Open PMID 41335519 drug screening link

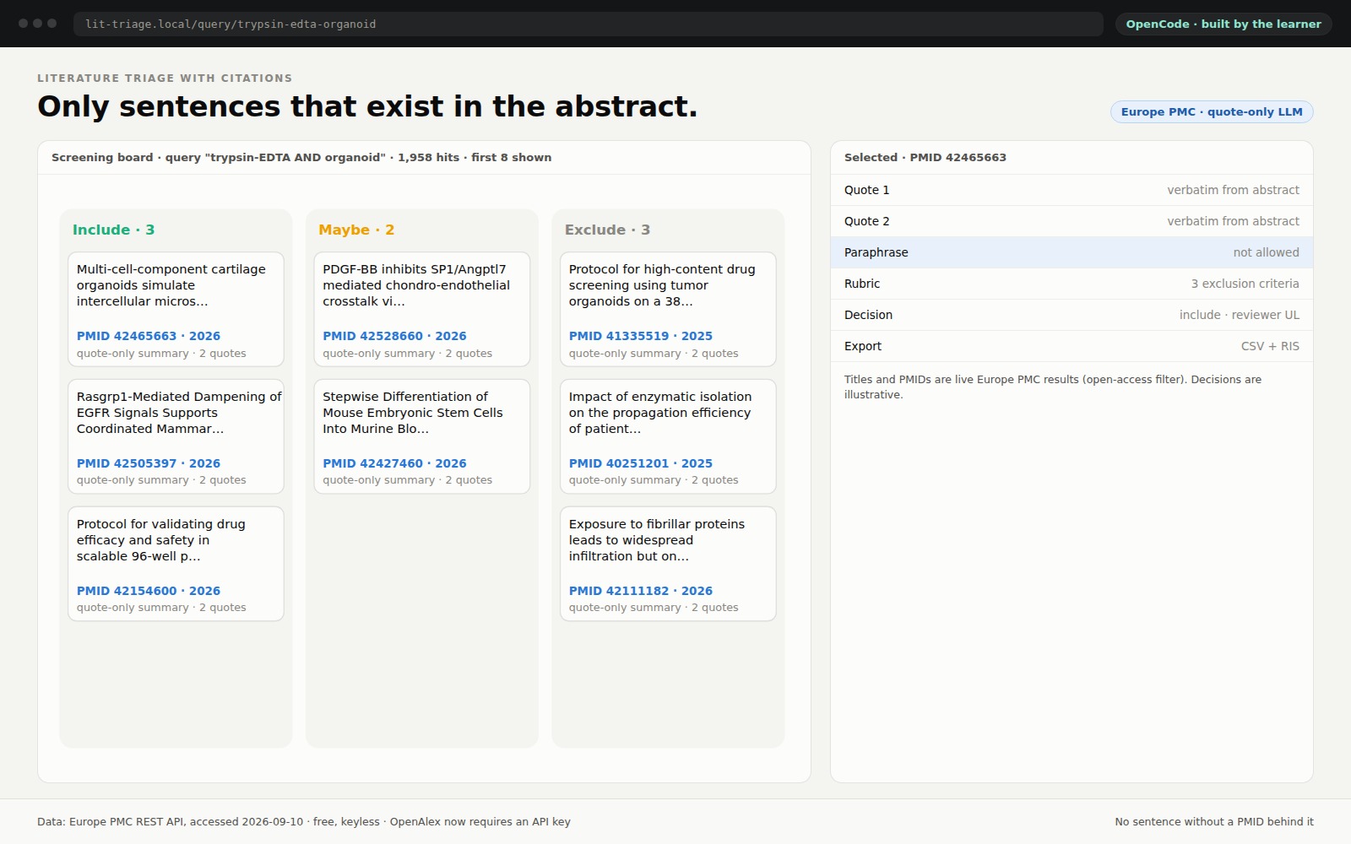[x=641, y=336]
